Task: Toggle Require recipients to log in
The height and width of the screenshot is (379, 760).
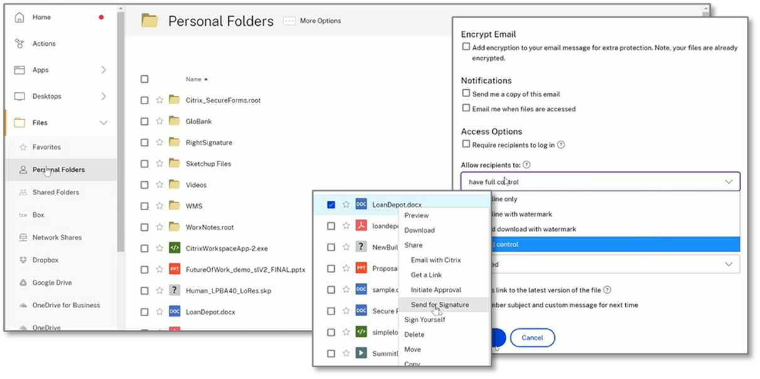Action: (466, 144)
